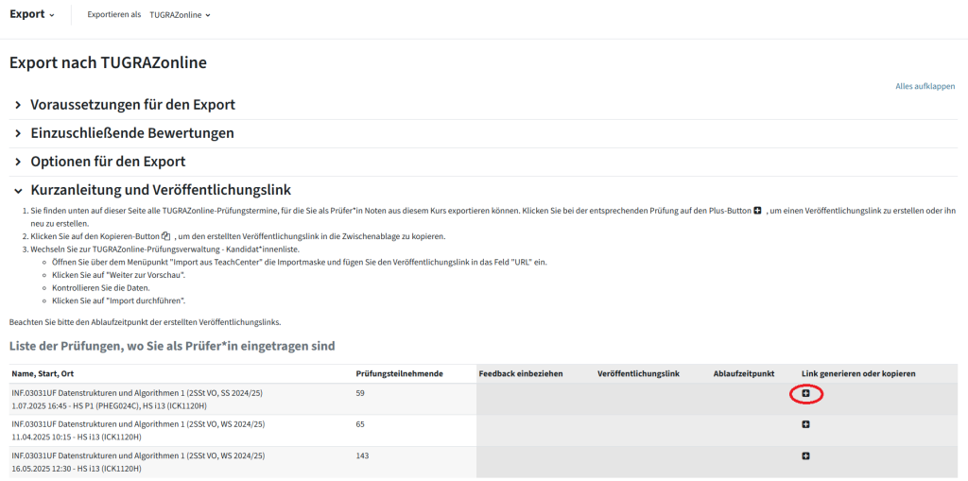Click the Export nach TUGRAZonline heading
The image size is (968, 481).
[108, 62]
